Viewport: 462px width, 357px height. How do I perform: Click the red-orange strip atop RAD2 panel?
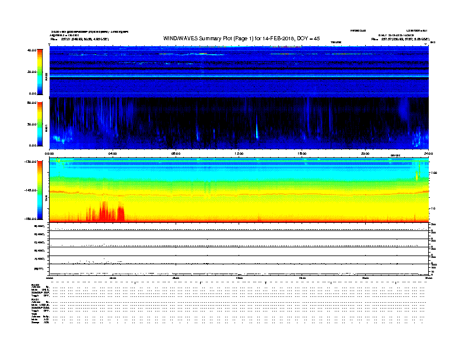coord(286,47)
